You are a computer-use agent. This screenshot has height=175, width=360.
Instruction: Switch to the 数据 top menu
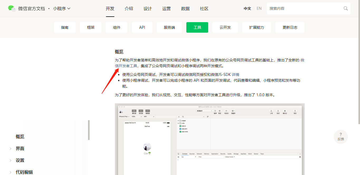[x=185, y=8]
